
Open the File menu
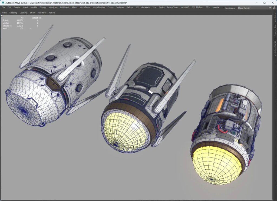pos(3,7)
